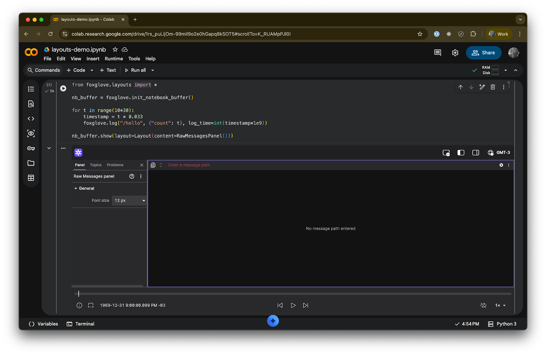Click the Foxglove logo icon
The image size is (546, 355).
pyautogui.click(x=78, y=152)
